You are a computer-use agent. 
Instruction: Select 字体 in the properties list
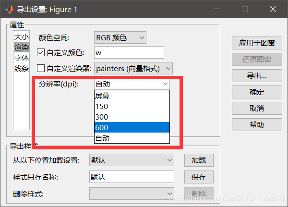[22, 58]
